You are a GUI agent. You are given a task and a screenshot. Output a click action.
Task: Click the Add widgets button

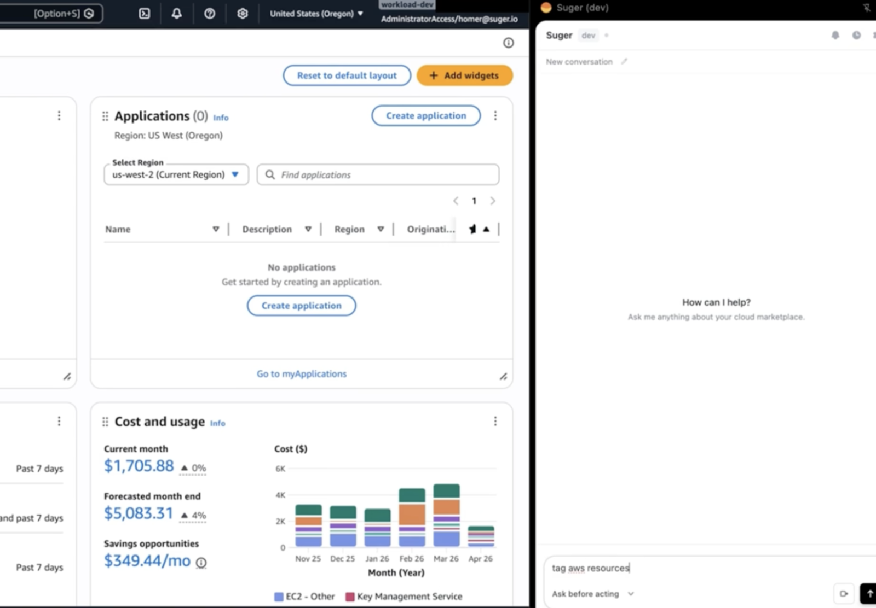click(465, 75)
